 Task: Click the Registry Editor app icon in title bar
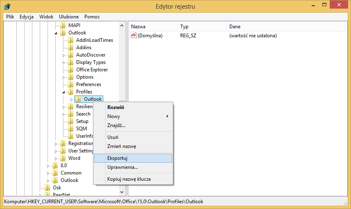[x=7, y=6]
